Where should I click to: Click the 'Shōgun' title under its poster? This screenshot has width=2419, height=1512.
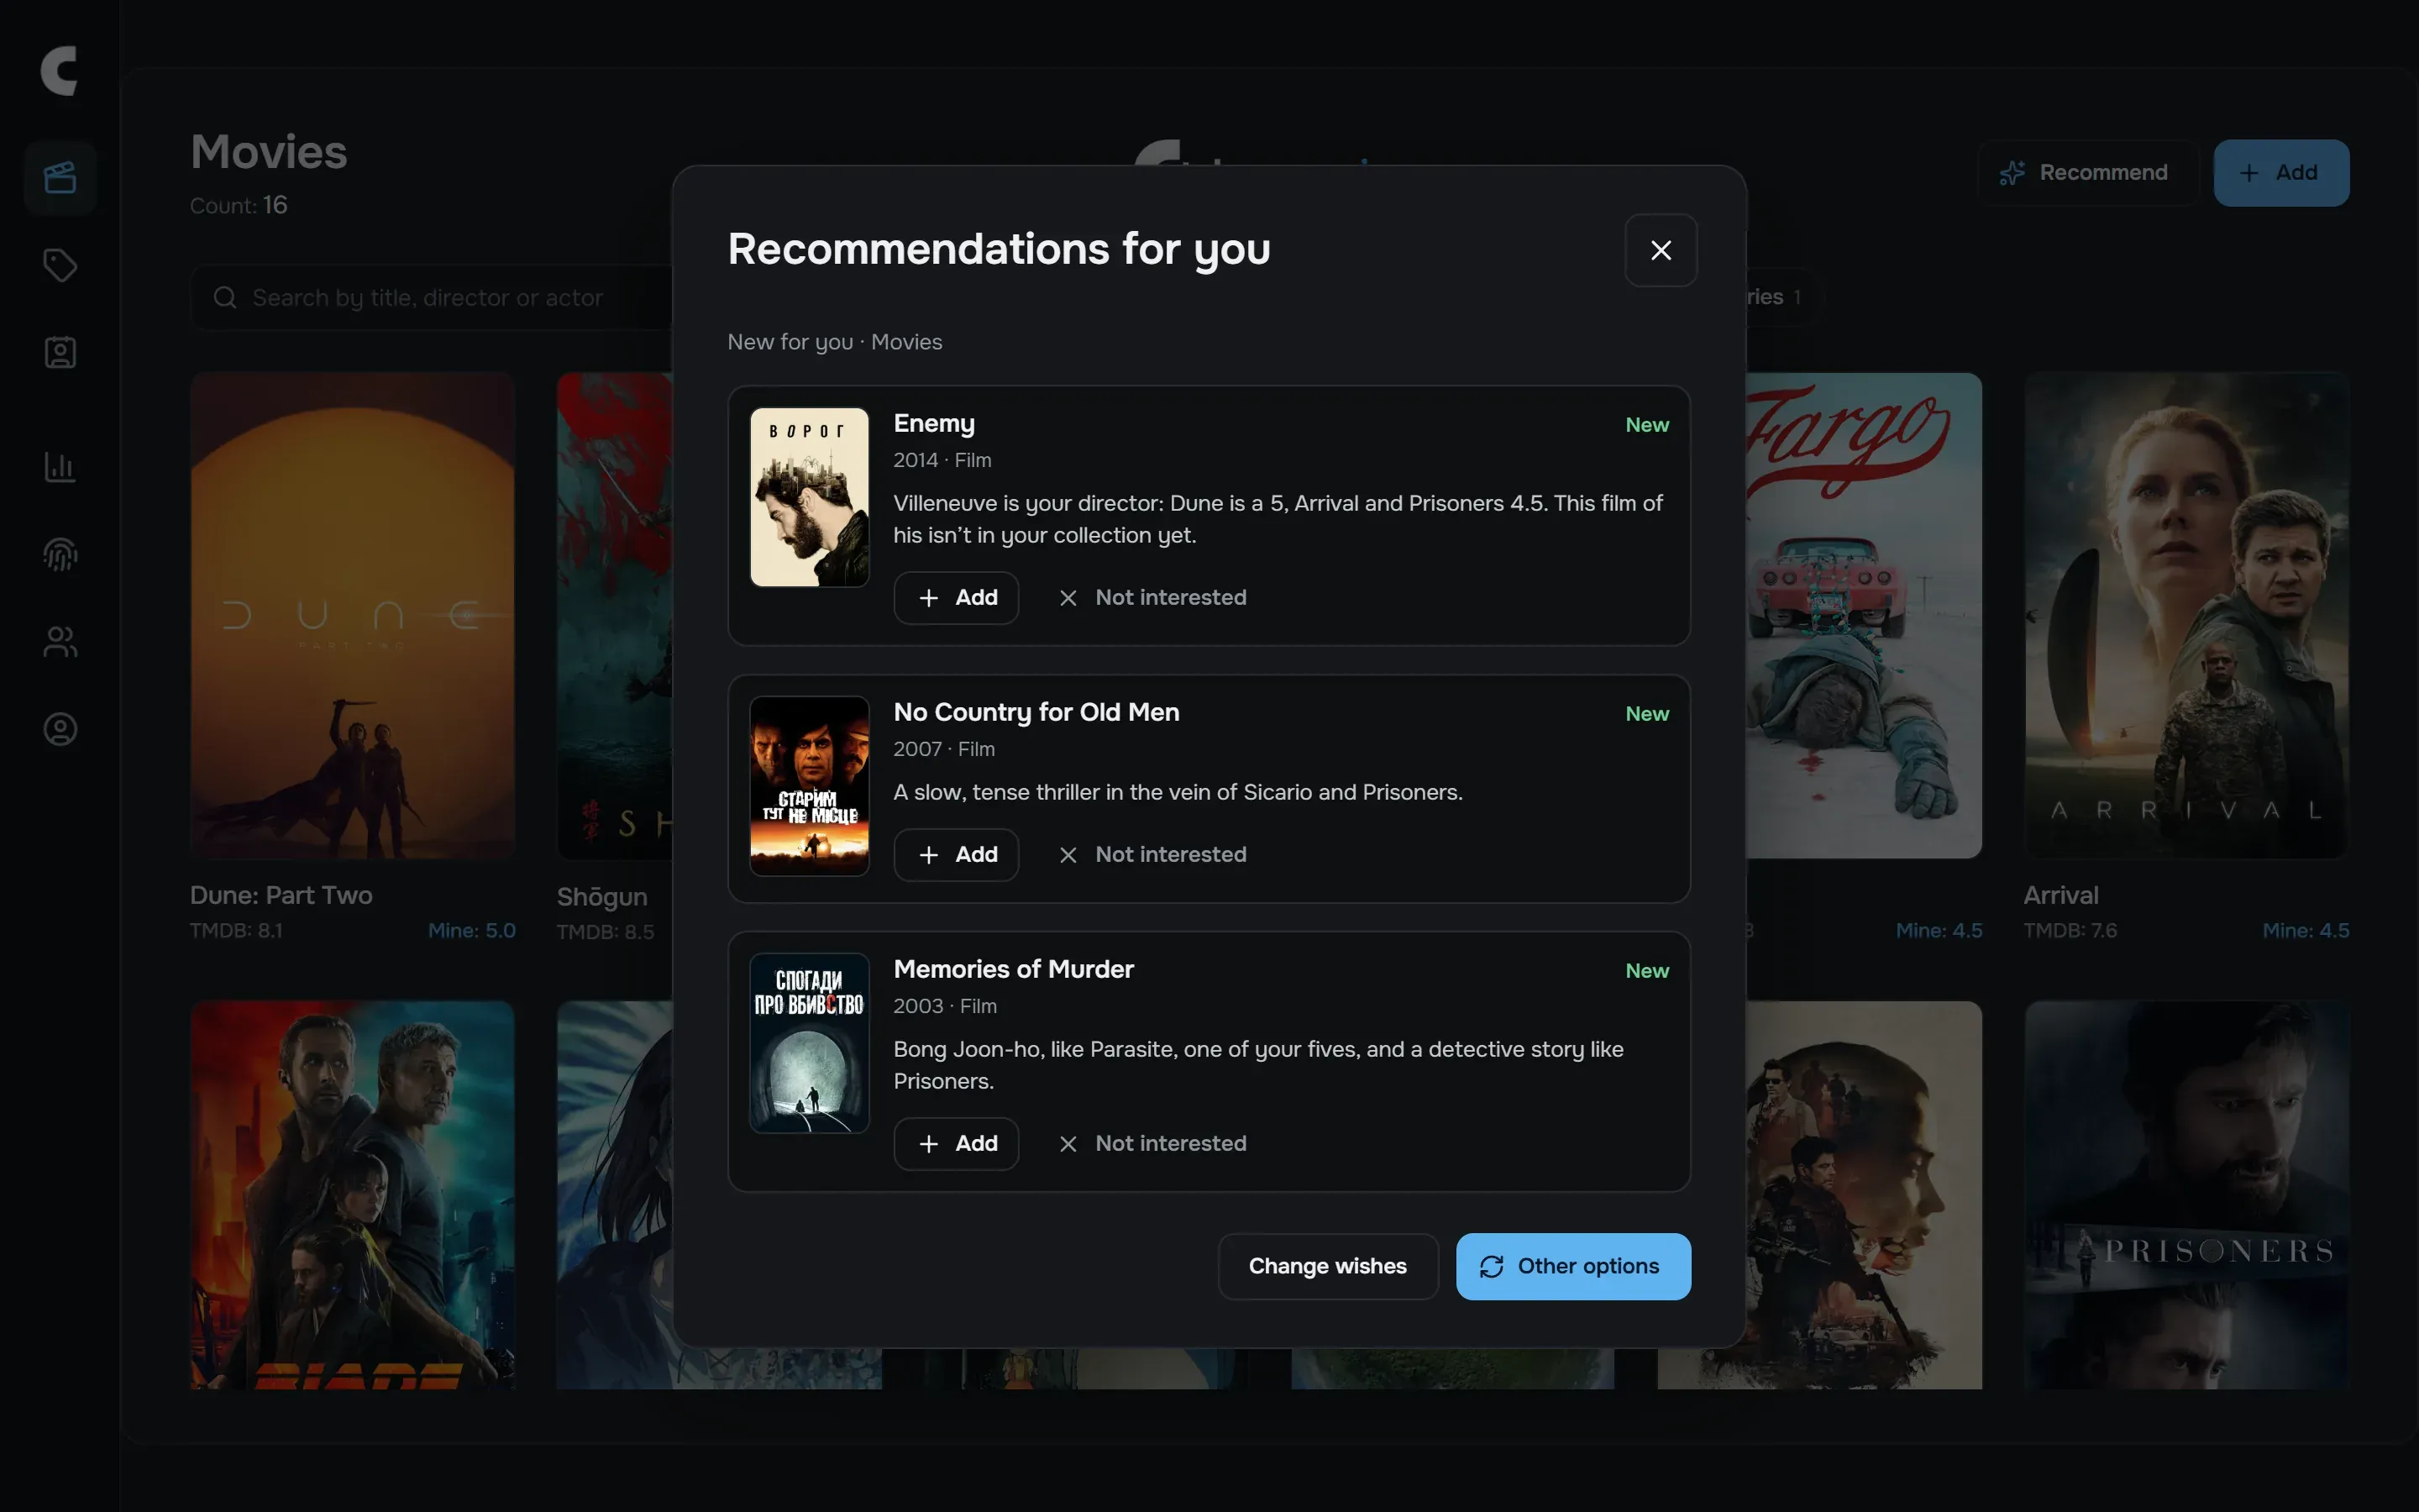pyautogui.click(x=601, y=897)
